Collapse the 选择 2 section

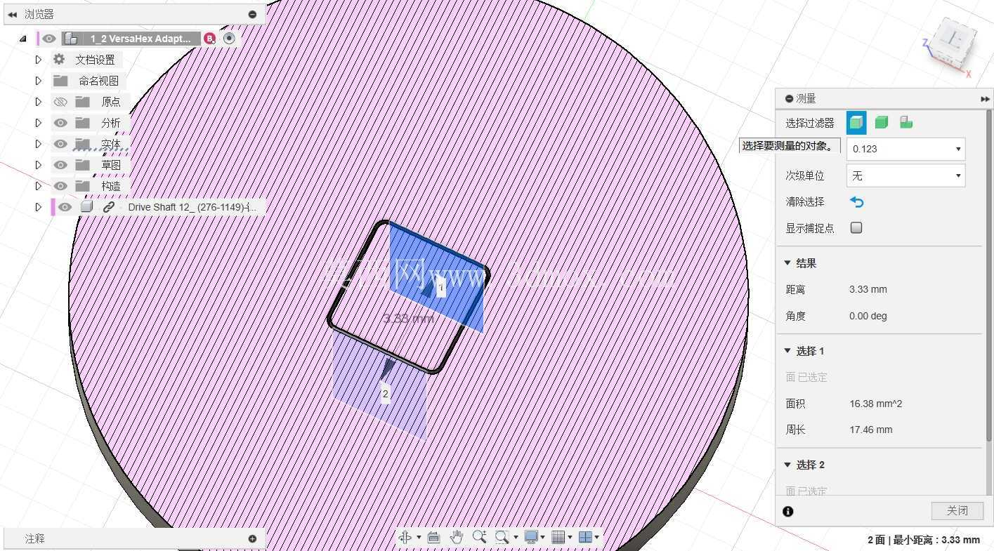click(787, 465)
